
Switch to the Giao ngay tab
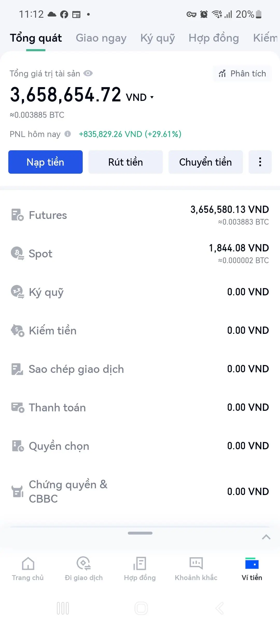(101, 38)
